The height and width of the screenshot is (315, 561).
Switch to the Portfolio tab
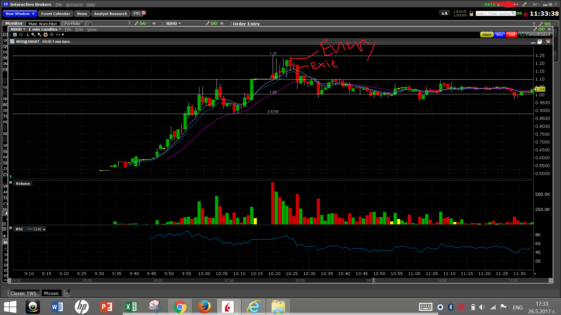[72, 24]
